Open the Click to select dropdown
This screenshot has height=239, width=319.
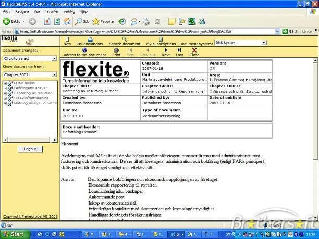click(x=54, y=59)
